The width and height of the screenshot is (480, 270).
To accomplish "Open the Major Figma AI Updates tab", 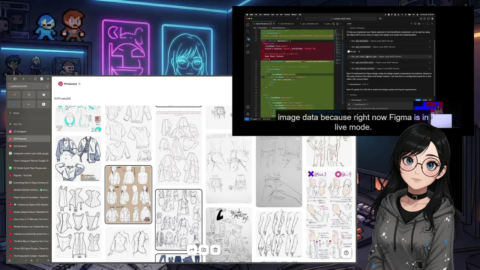I will pos(28,197).
